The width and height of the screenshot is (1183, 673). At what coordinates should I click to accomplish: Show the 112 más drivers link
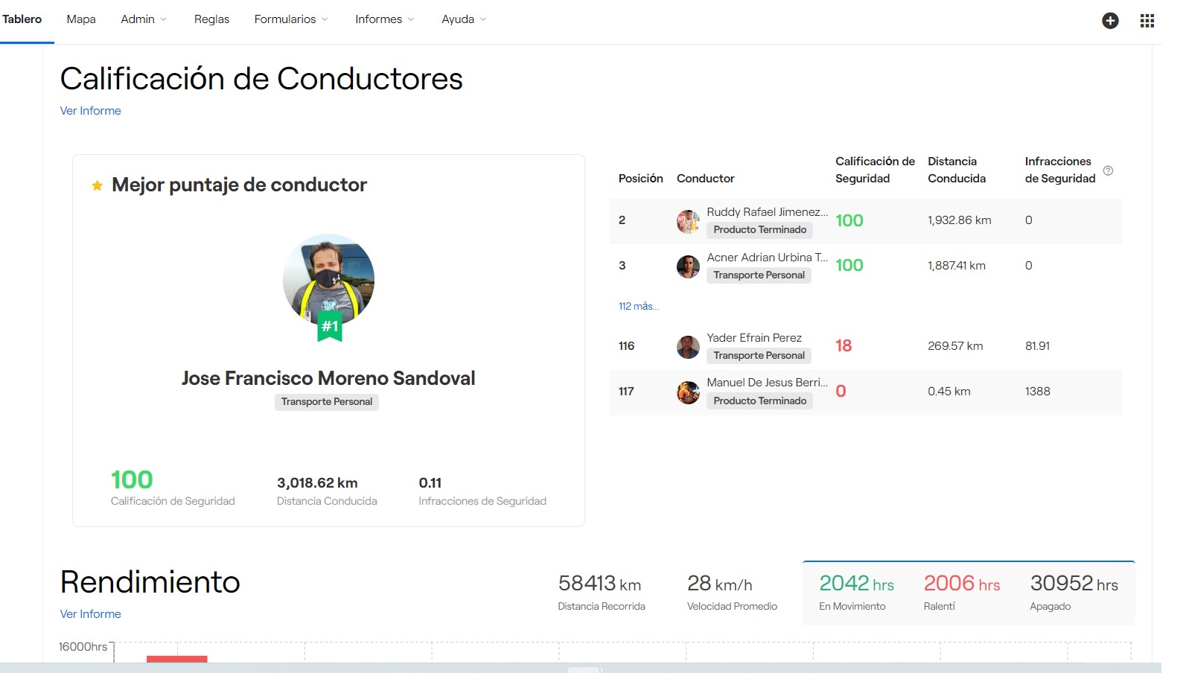(638, 306)
